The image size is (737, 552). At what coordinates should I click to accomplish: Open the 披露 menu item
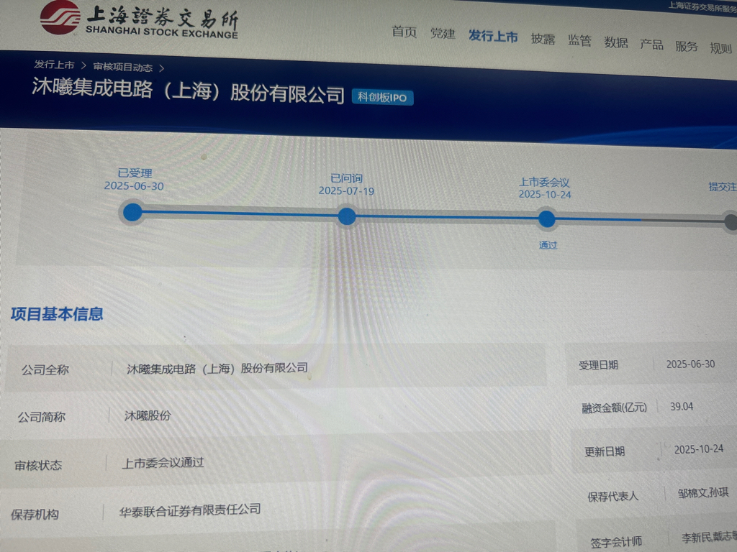[x=543, y=39]
